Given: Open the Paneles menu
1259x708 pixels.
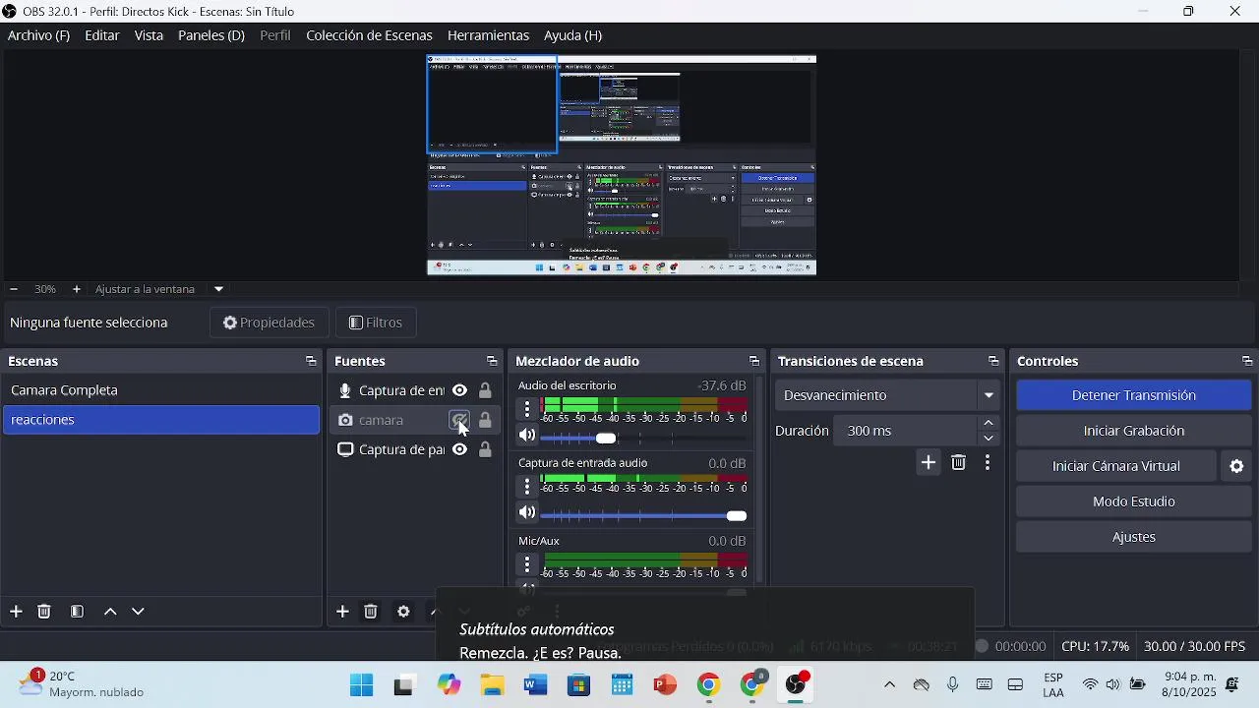Looking at the screenshot, I should click(x=210, y=35).
